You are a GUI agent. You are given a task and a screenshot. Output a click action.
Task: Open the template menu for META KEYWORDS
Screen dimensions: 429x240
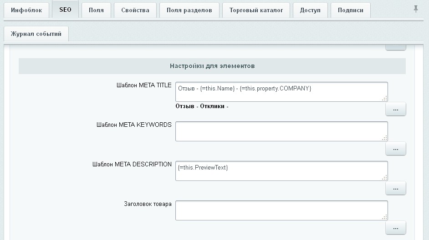395,149
